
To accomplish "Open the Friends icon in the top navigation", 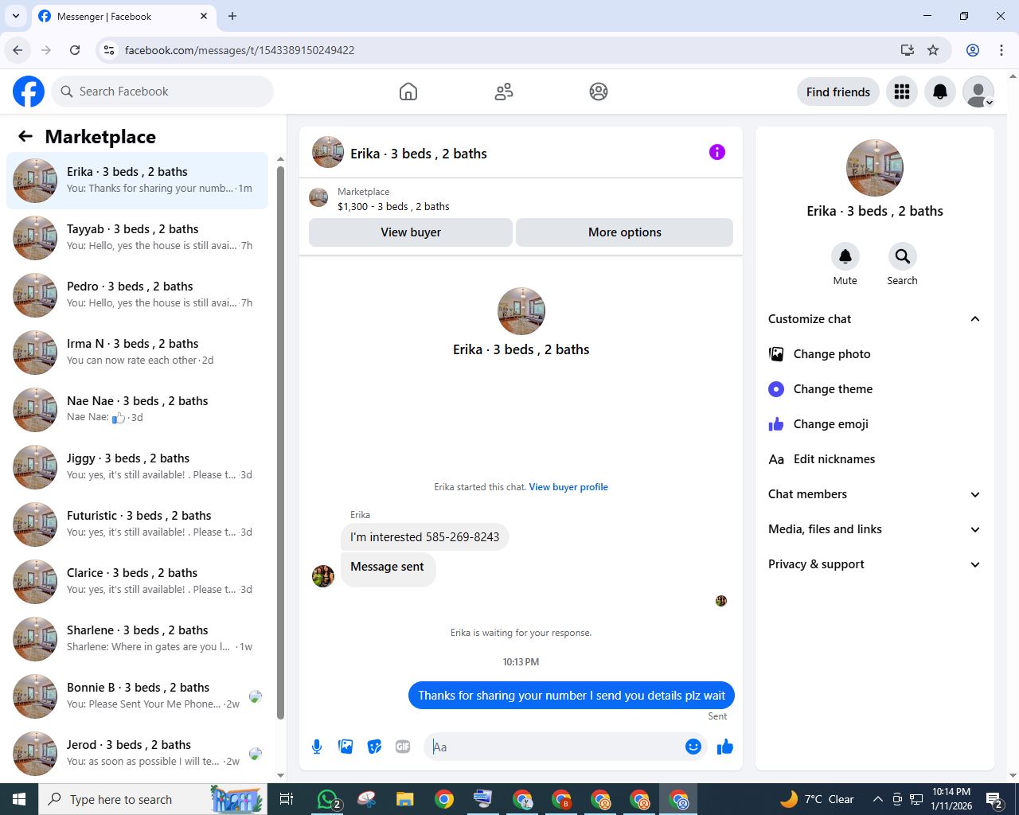I will [504, 92].
